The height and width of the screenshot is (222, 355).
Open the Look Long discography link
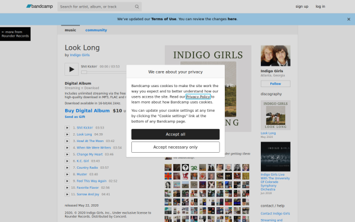[x=268, y=133]
